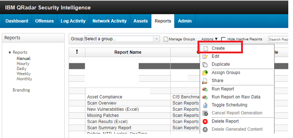The height and width of the screenshot is (138, 293).
Task: Select Daily in the Reports tree
Action: coord(21,69)
